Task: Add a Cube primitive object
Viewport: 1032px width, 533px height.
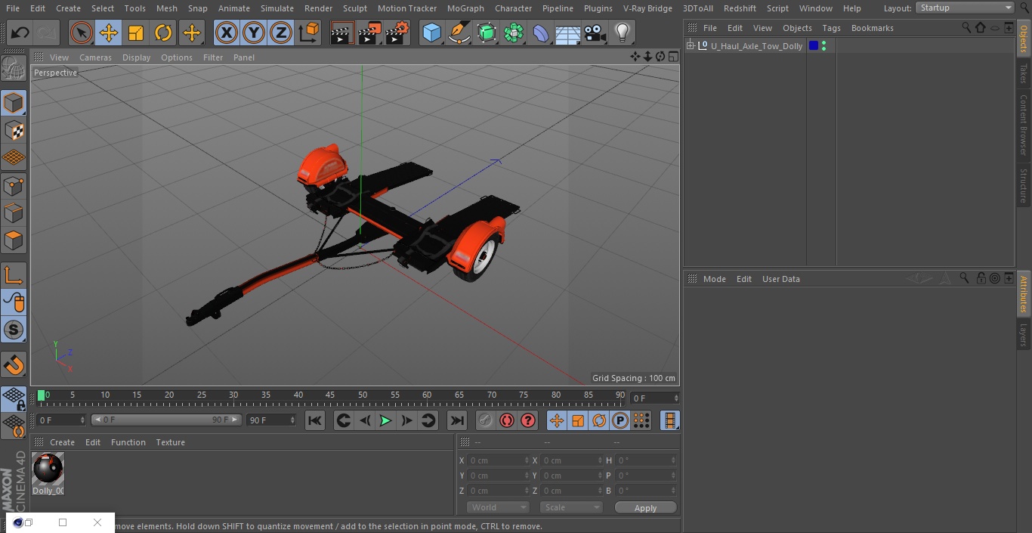Action: [x=431, y=33]
